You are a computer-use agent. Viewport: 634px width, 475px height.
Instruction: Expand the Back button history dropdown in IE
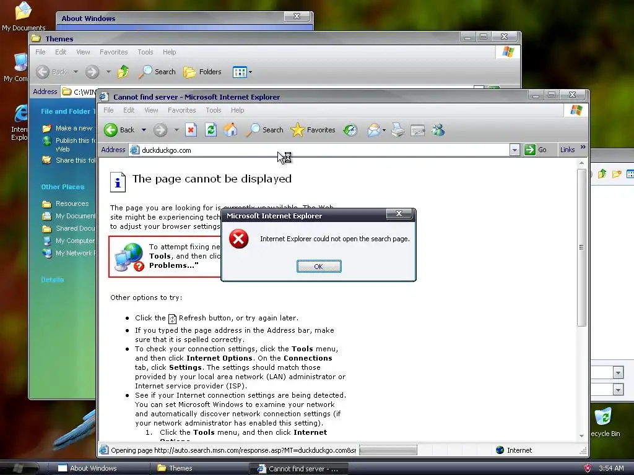[x=144, y=130]
